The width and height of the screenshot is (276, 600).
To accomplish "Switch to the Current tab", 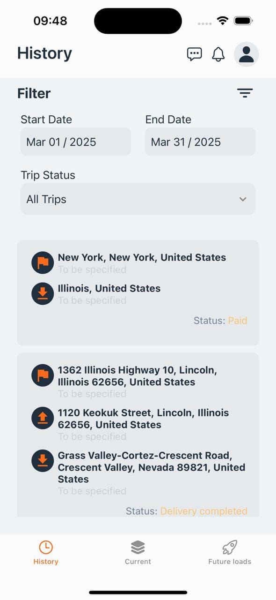I will click(x=138, y=553).
